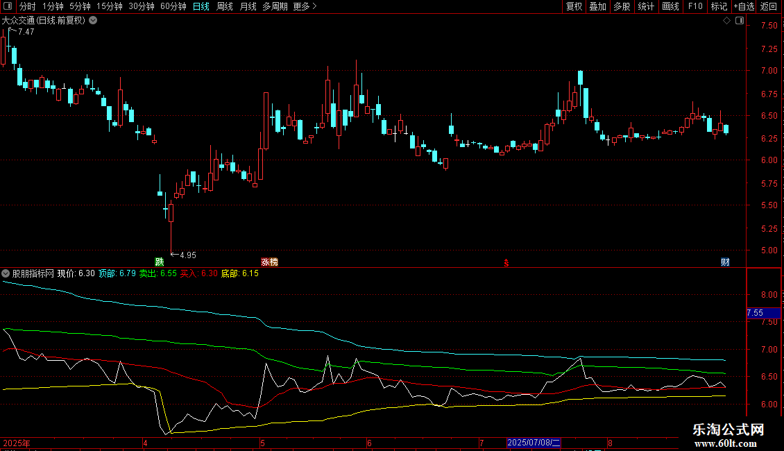Click the red S signal marker

point(506,263)
